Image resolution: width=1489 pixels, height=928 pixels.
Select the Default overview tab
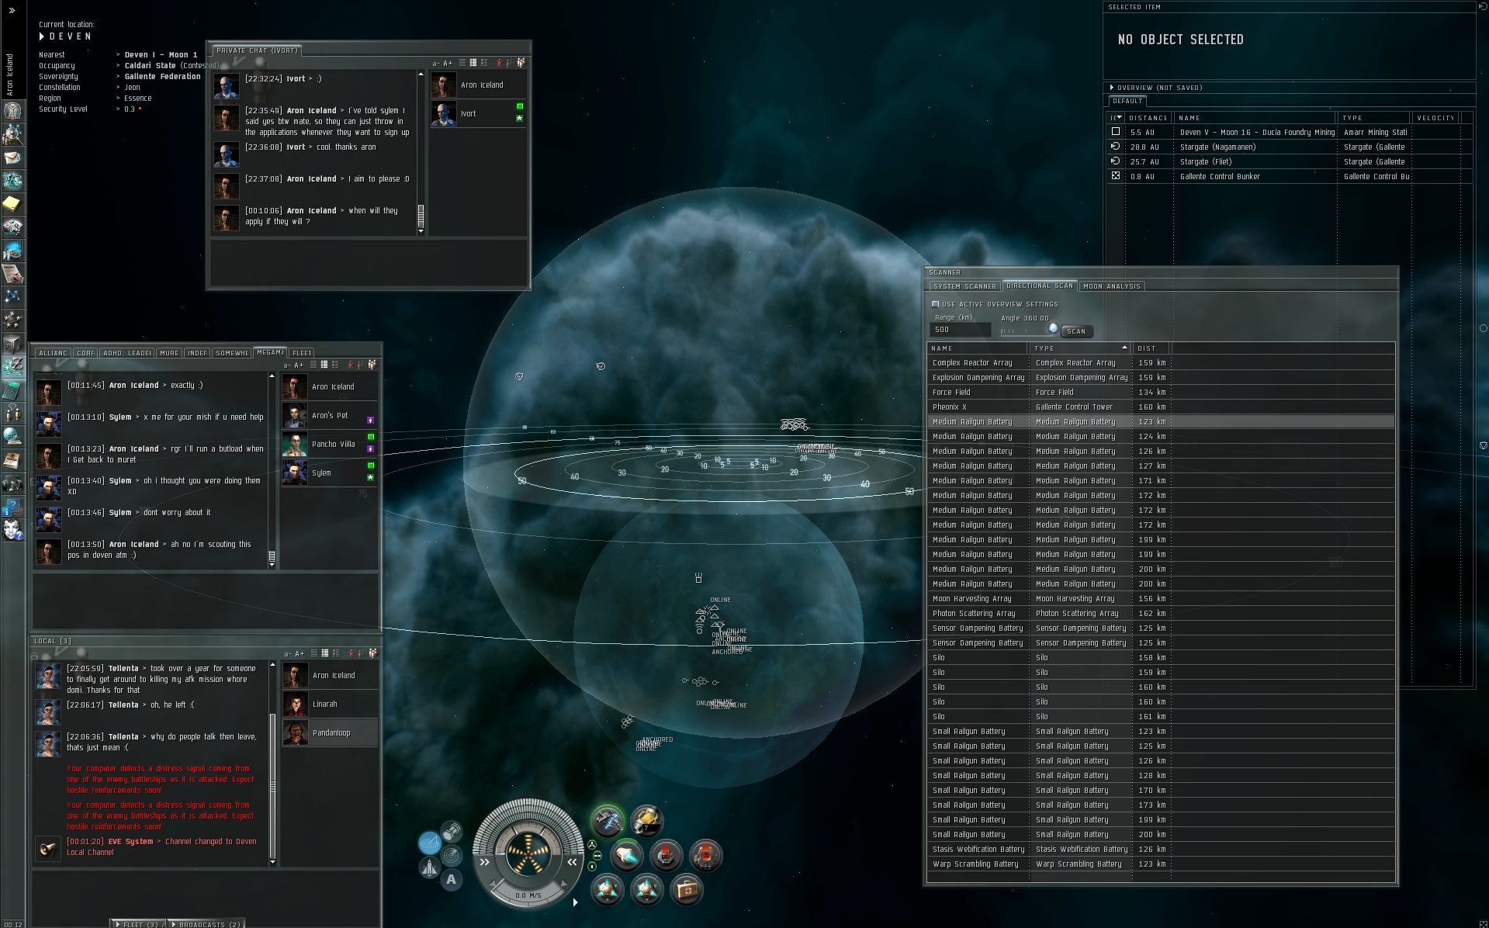pyautogui.click(x=1127, y=101)
